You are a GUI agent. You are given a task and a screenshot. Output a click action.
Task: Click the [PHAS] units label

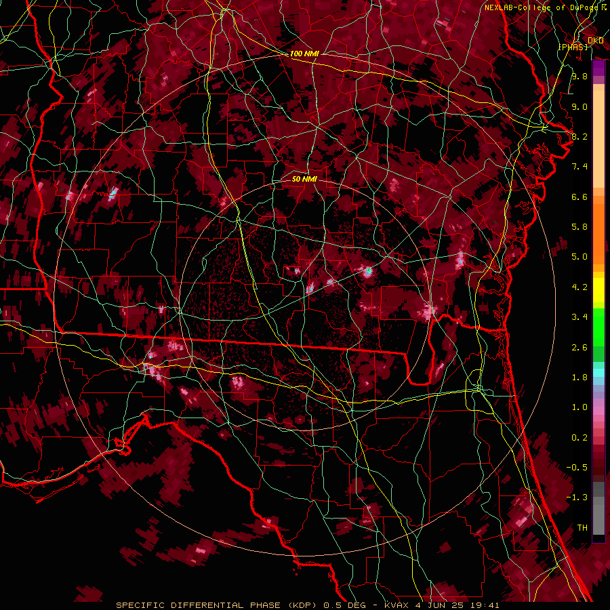pyautogui.click(x=573, y=47)
